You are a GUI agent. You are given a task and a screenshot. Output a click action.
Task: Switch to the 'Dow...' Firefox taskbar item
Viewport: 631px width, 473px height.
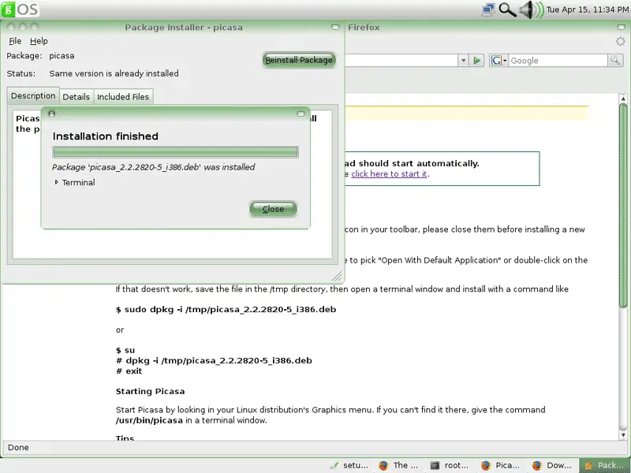(x=552, y=465)
